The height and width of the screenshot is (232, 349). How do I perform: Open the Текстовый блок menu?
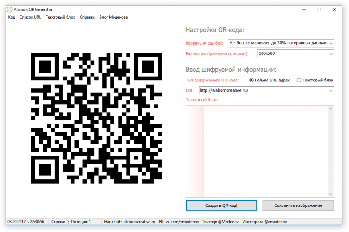[60, 17]
